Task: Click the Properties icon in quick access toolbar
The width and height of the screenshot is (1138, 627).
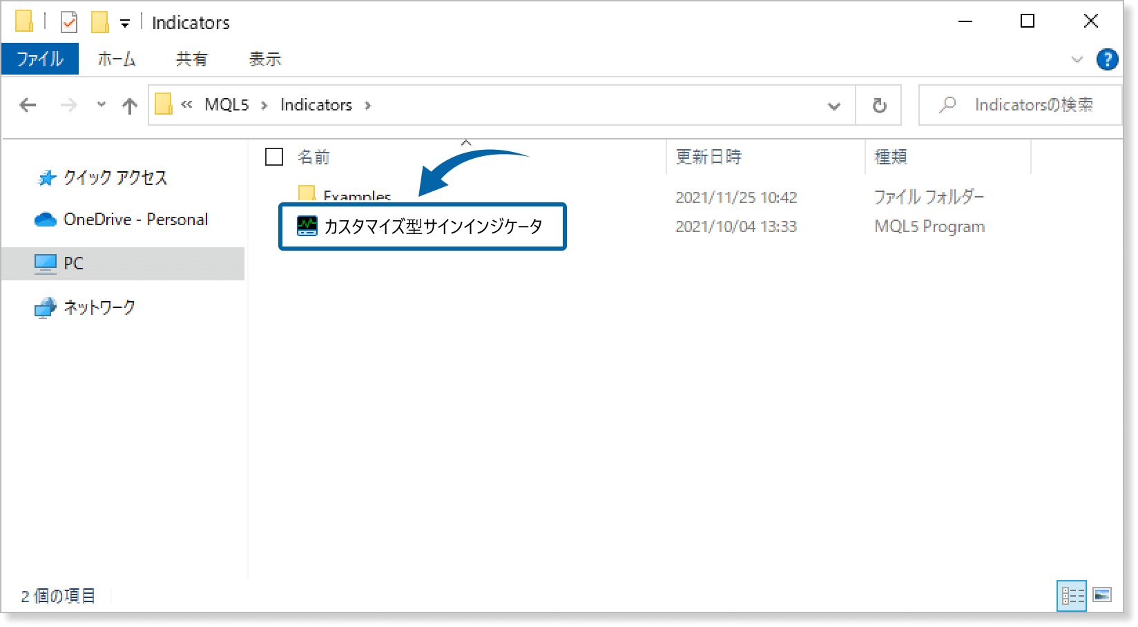Action: pos(69,21)
